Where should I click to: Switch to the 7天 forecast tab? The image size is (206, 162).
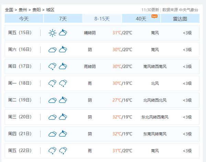63,19
